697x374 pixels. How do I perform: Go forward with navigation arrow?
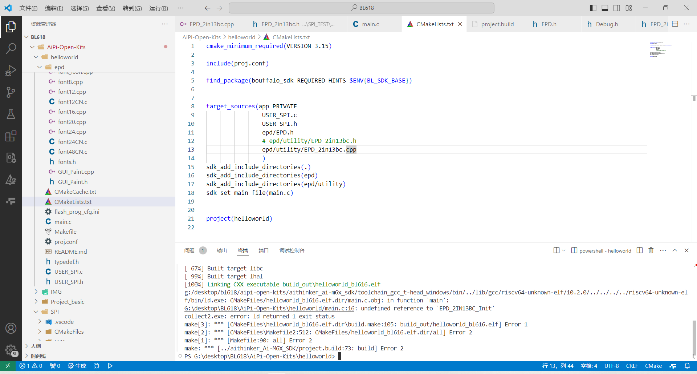pyautogui.click(x=219, y=8)
